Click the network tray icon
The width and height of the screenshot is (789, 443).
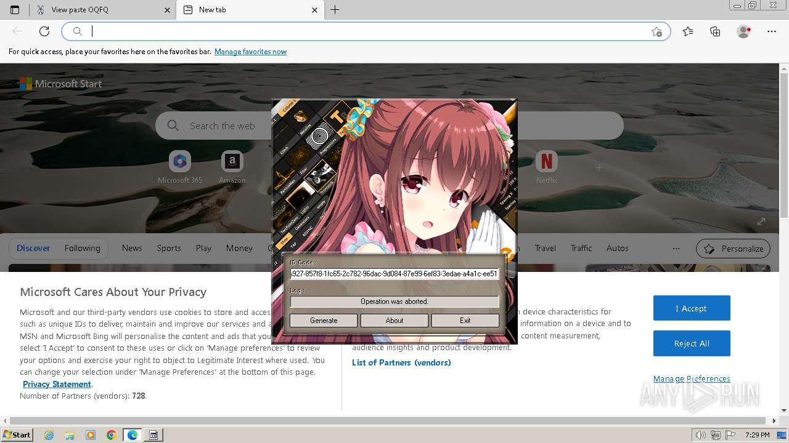click(715, 435)
